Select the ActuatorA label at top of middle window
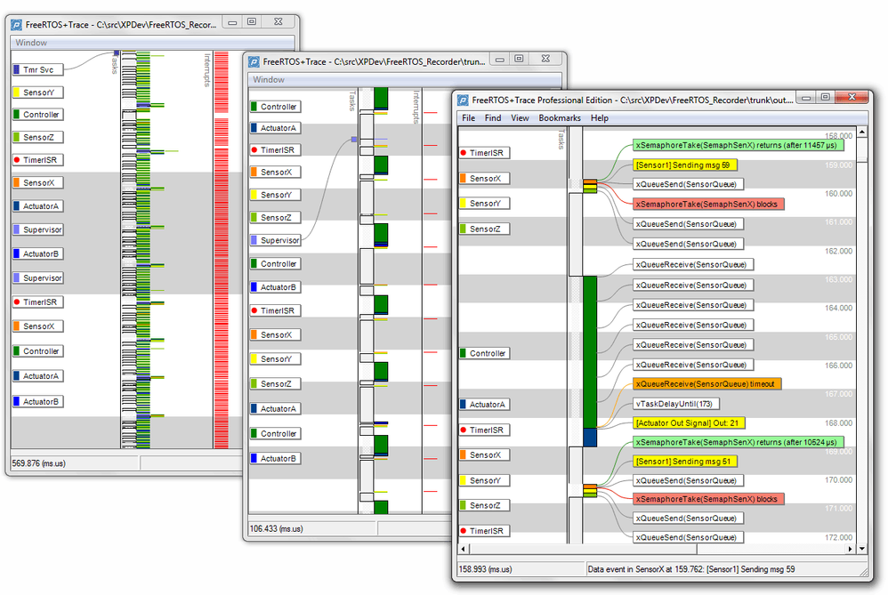Image resolution: width=888 pixels, height=595 pixels. point(275,128)
